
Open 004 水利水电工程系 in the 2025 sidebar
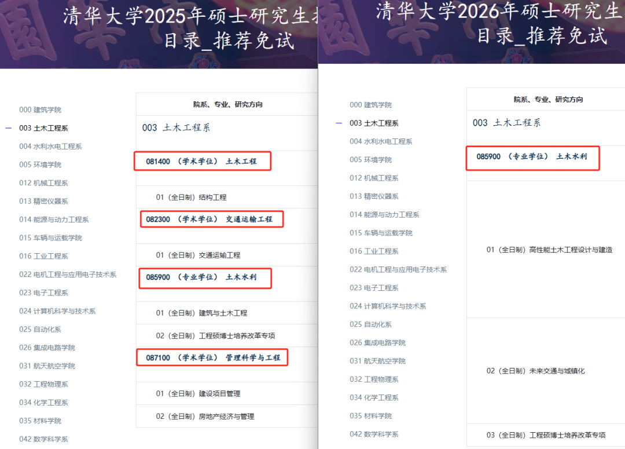pyautogui.click(x=50, y=147)
